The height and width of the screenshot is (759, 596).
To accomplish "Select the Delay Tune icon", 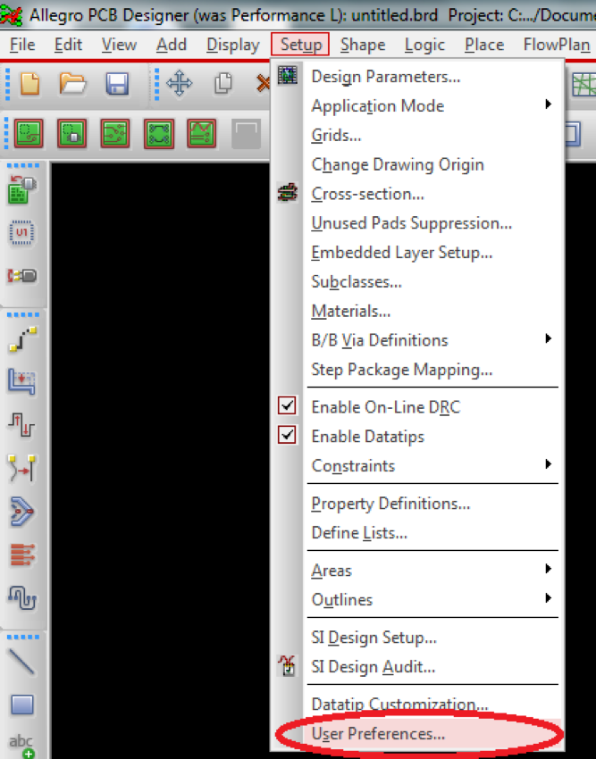I will (21, 425).
